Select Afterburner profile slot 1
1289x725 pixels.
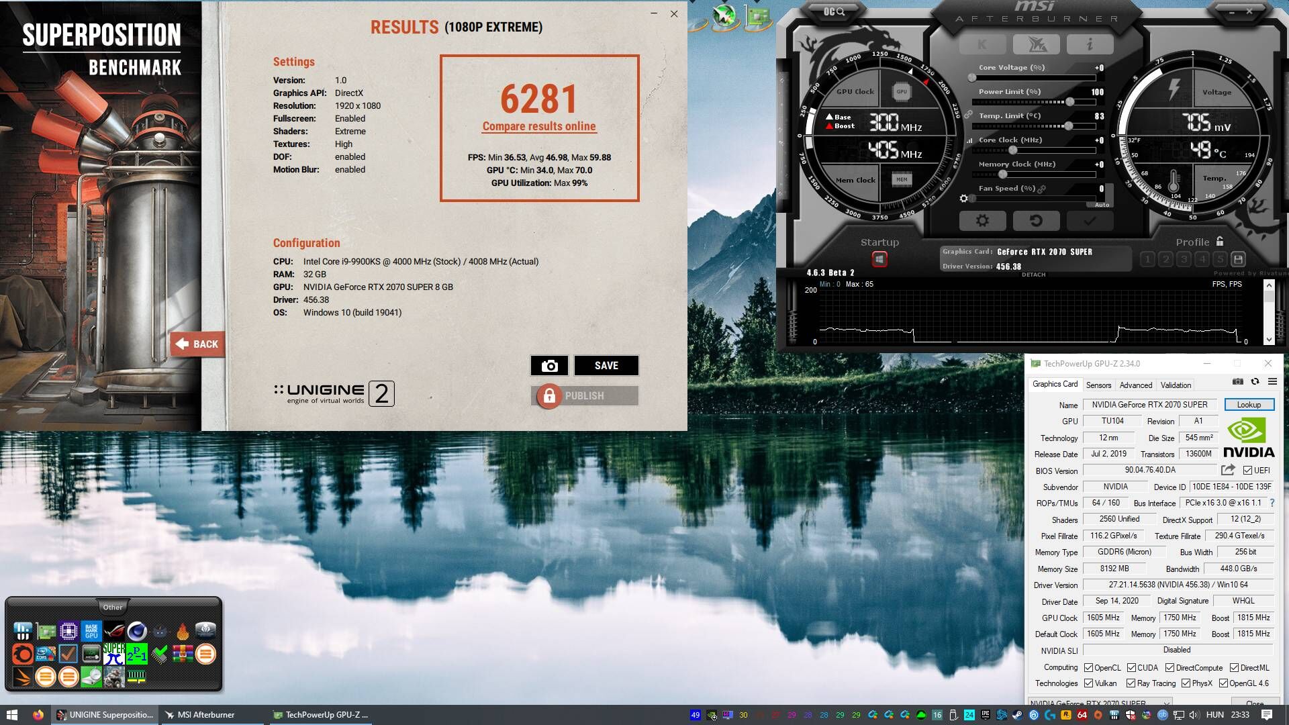click(x=1148, y=259)
